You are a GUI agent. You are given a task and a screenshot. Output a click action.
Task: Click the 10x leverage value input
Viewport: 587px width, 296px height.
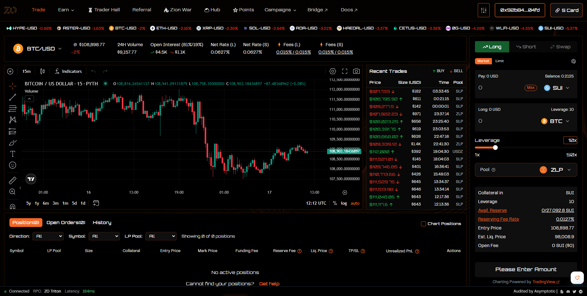570,140
